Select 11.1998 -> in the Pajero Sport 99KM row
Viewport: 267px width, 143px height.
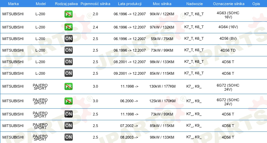(129, 114)
